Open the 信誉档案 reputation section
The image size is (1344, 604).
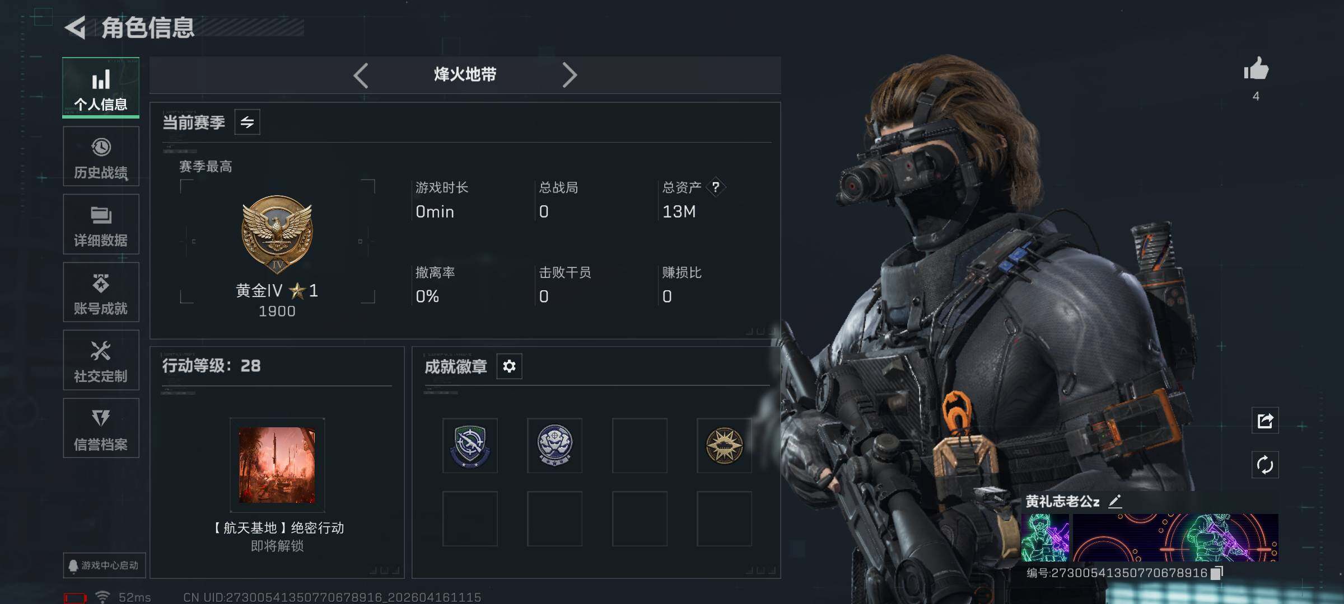101,428
